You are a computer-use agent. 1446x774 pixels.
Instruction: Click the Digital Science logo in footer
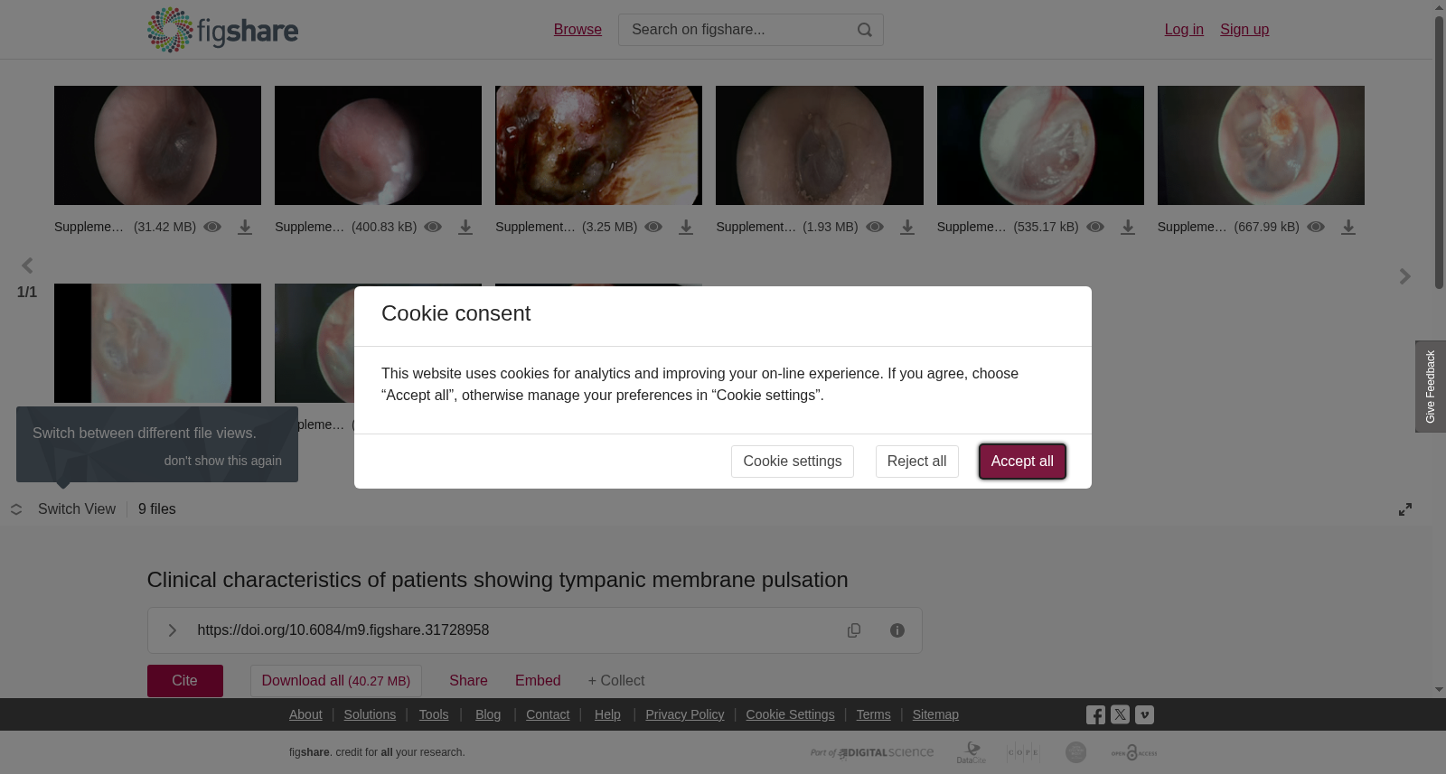872,752
